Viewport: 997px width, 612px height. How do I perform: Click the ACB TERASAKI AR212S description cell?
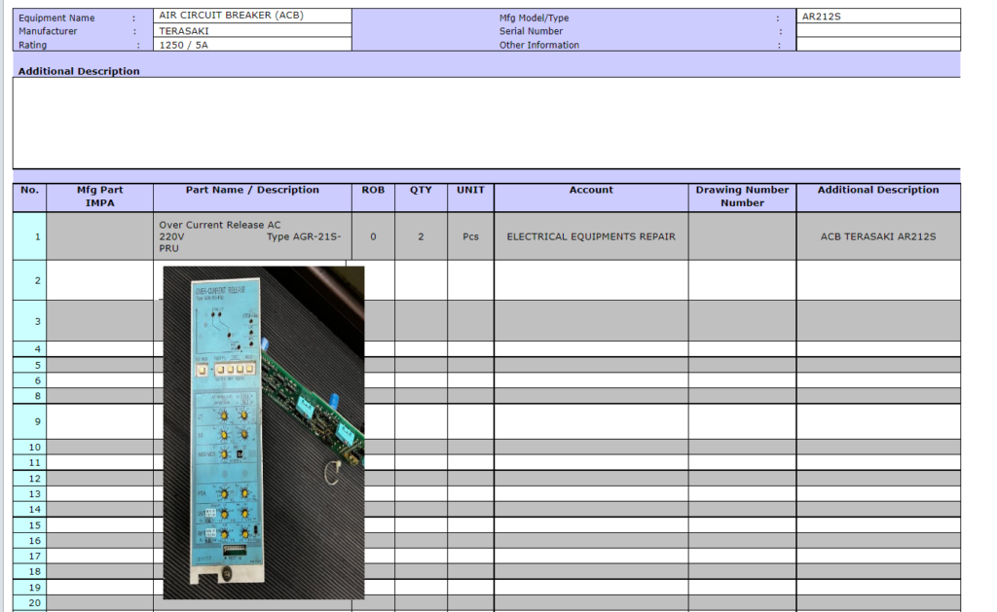(x=877, y=236)
